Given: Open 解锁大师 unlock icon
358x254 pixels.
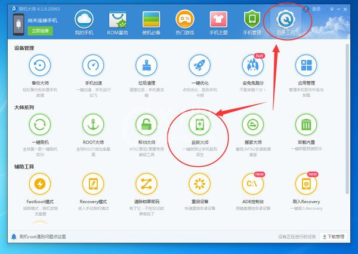Looking at the screenshot, I should tap(146, 124).
